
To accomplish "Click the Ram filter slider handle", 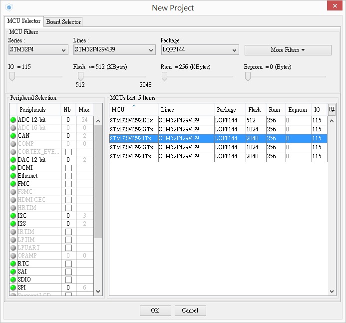I will (164, 76).
